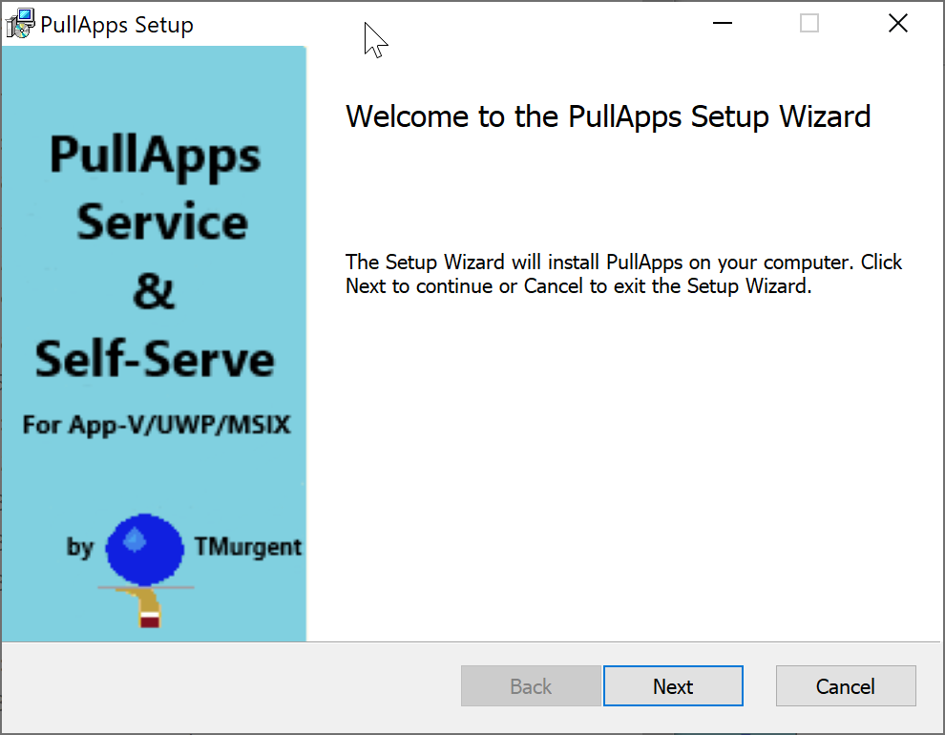Close the PullApps Setup window
This screenshot has width=945, height=735.
pos(897,24)
